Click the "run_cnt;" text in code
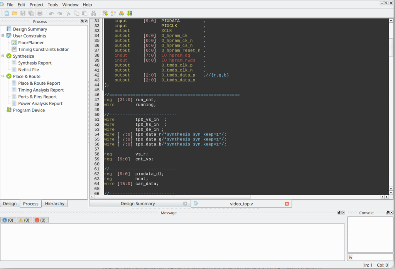The width and height of the screenshot is (395, 269). [x=145, y=100]
